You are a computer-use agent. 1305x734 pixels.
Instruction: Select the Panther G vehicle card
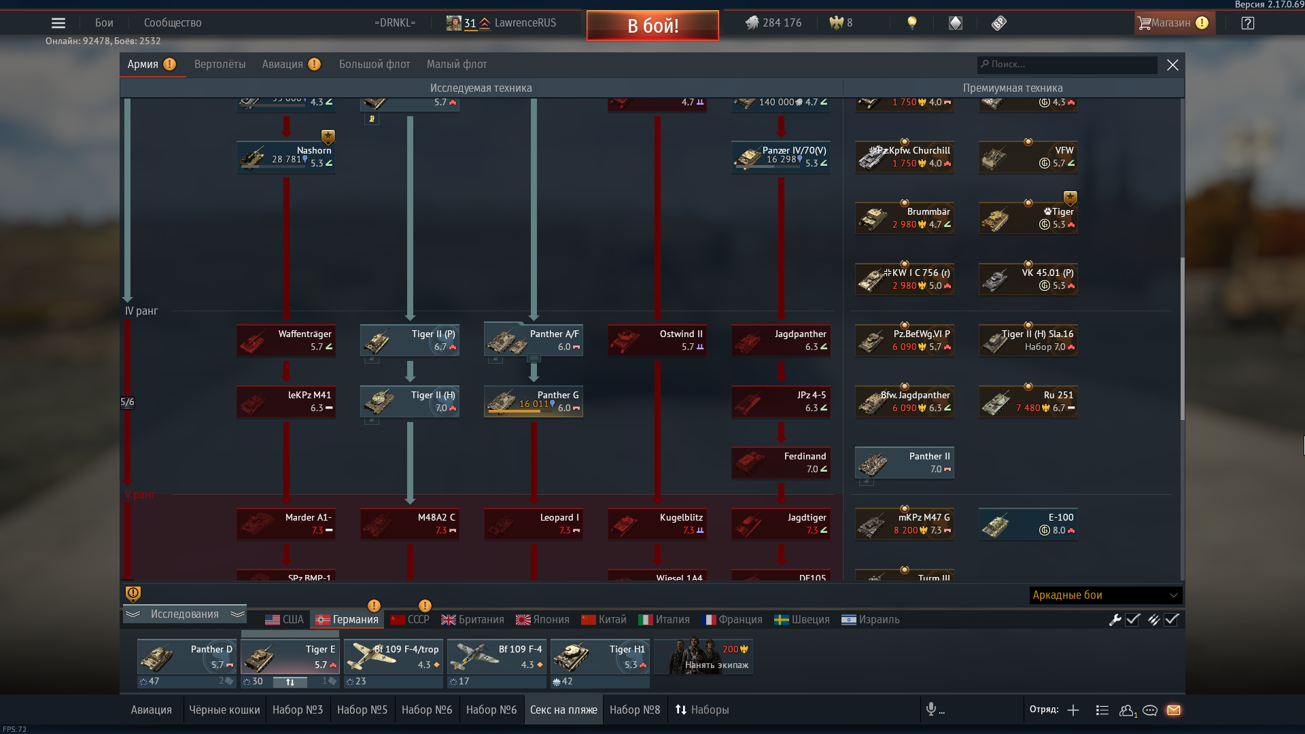(534, 402)
